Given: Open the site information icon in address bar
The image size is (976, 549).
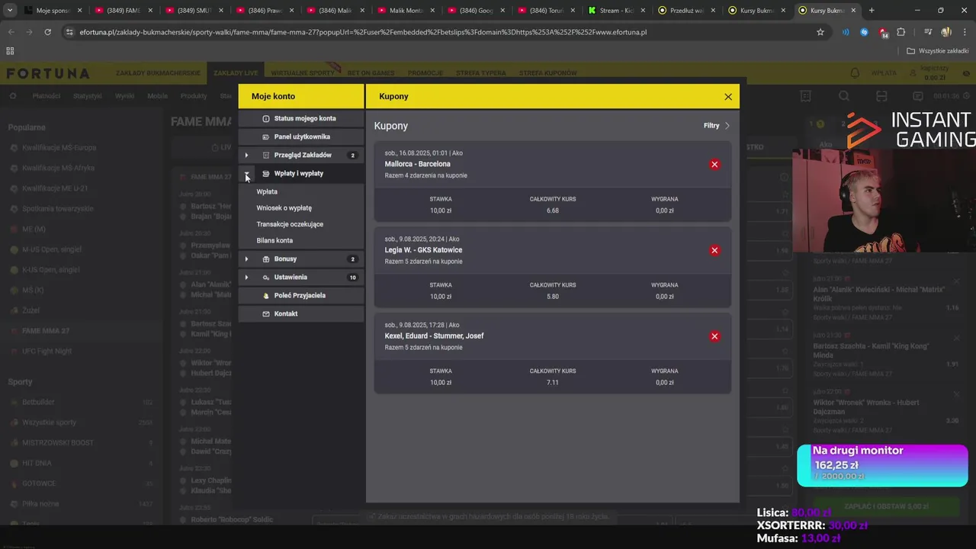Looking at the screenshot, I should pos(69,32).
